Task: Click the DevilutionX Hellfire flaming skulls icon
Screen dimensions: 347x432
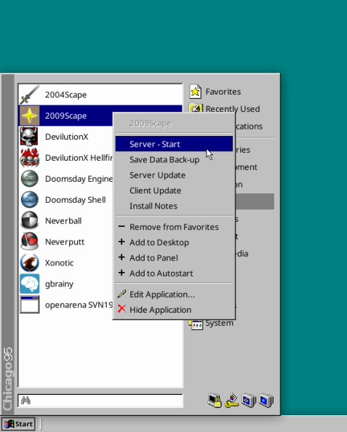Action: 30,158
